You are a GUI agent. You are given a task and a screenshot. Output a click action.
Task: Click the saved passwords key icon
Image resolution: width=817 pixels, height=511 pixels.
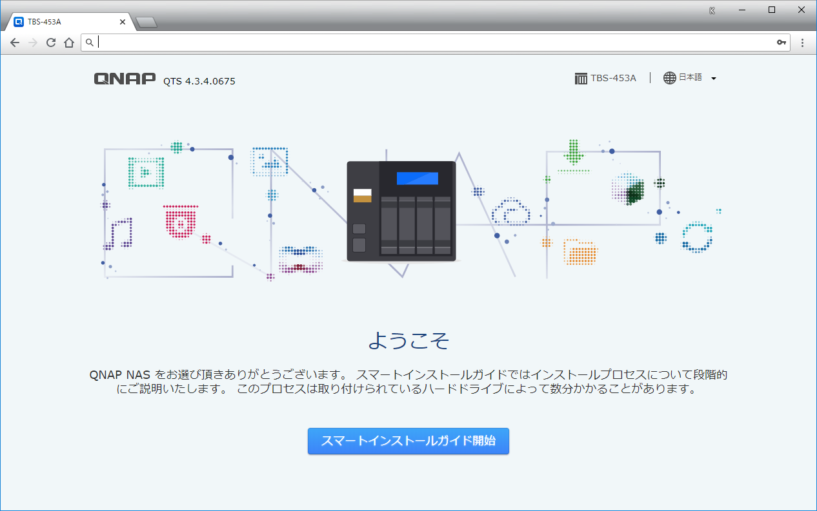(782, 43)
